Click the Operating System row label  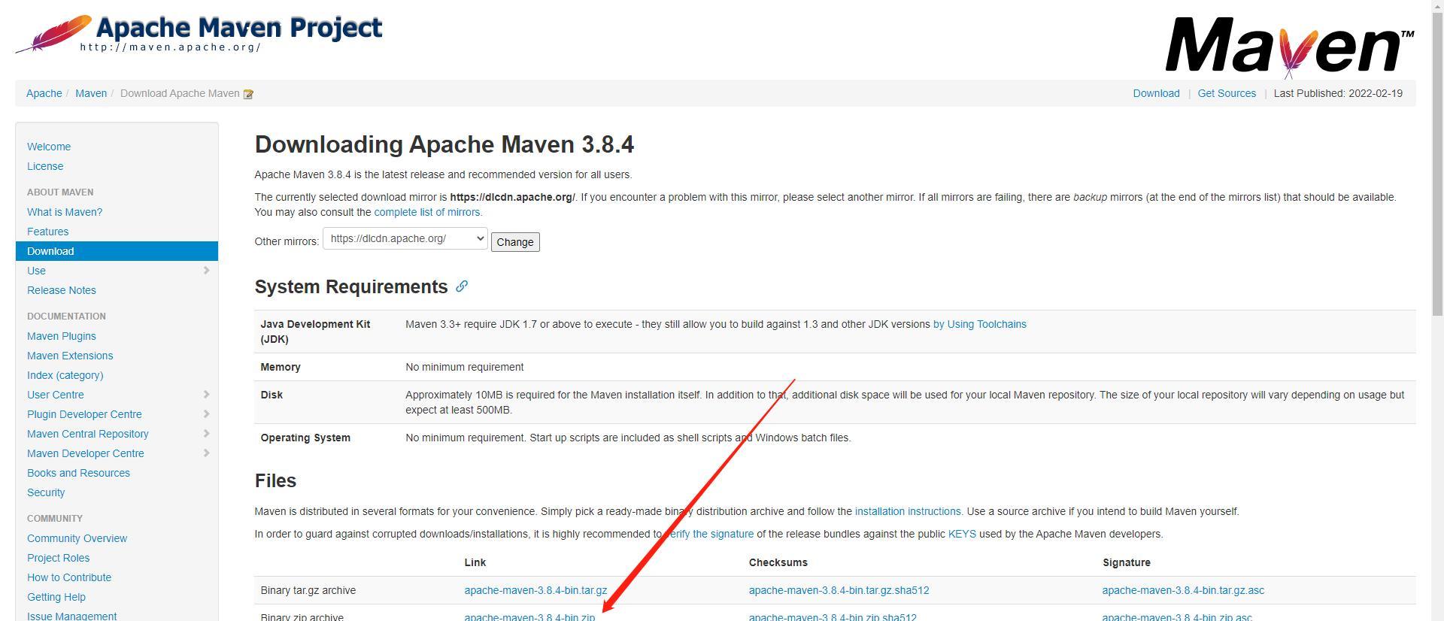(305, 438)
